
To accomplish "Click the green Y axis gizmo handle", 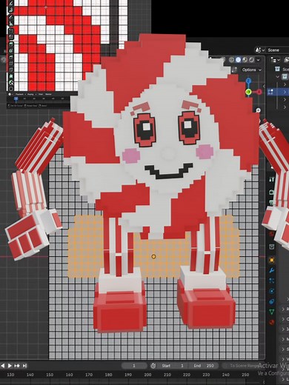I will pos(248,92).
